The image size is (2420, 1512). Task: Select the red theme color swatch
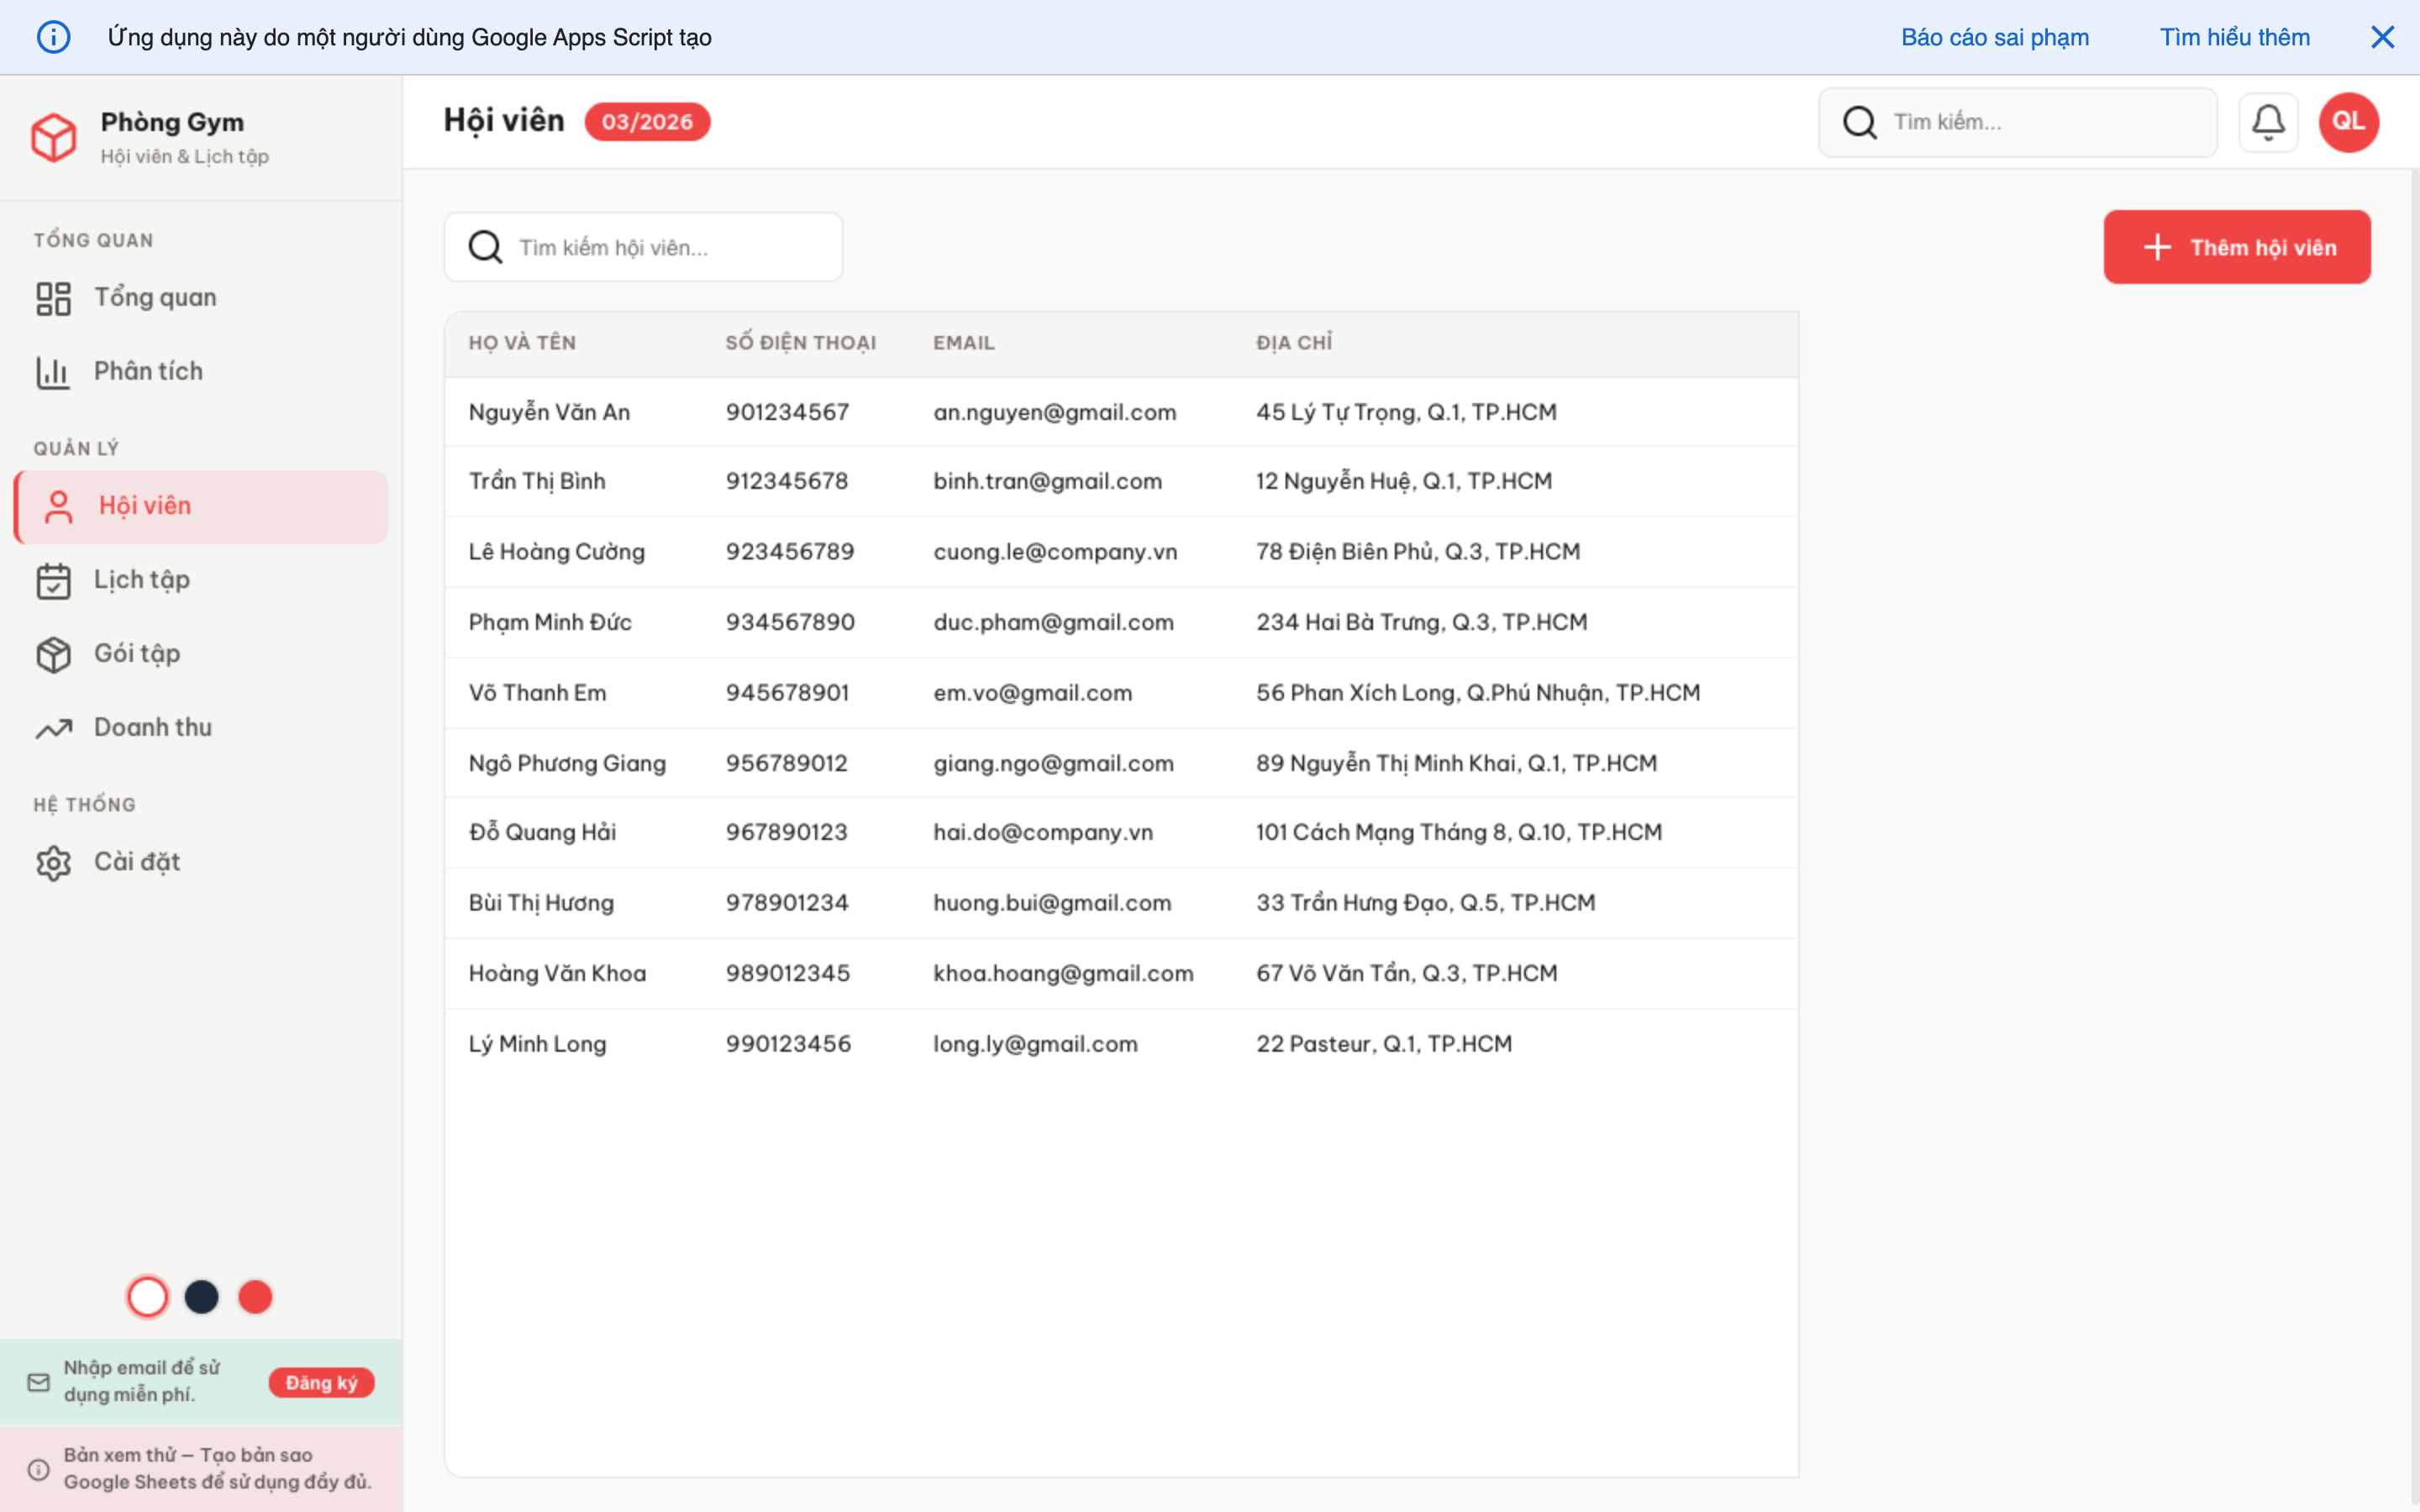tap(256, 1296)
